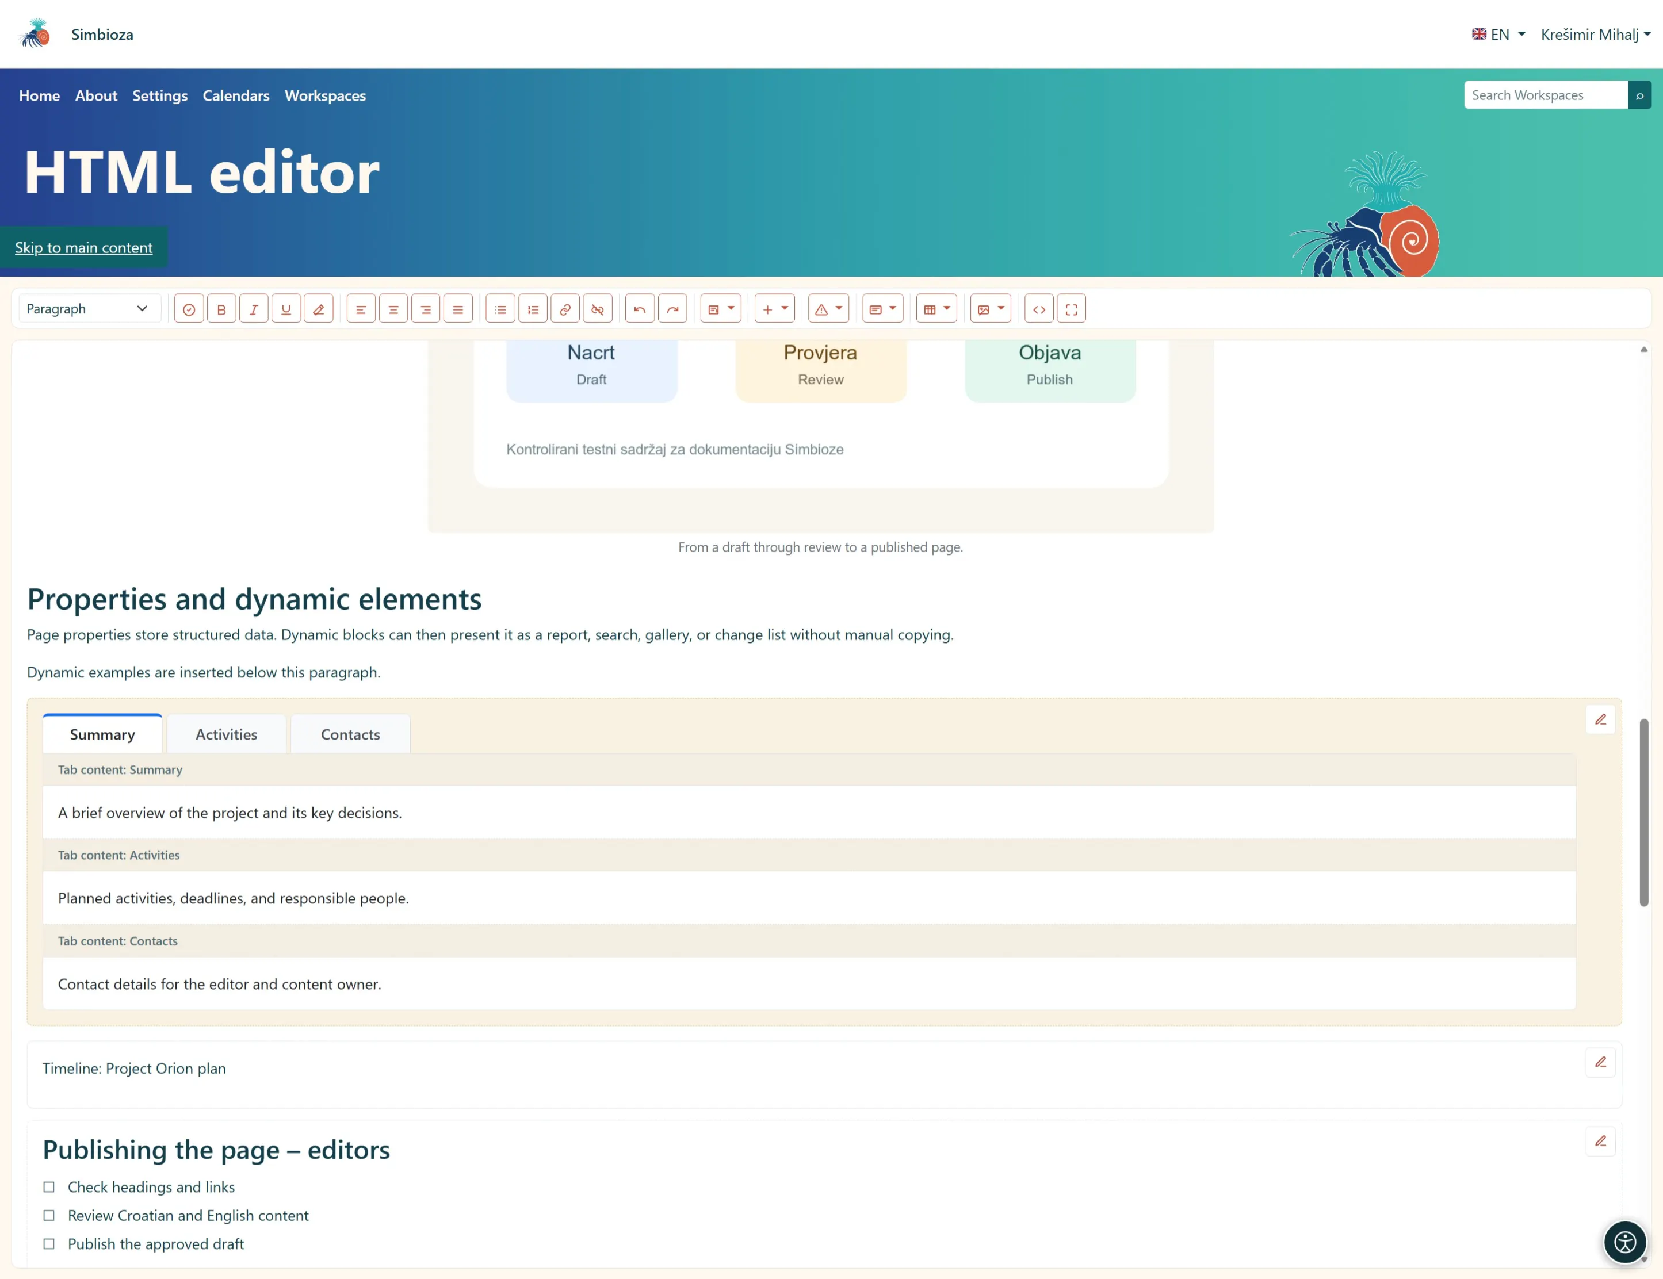Click the search magnifier button
1663x1279 pixels.
click(1639, 95)
